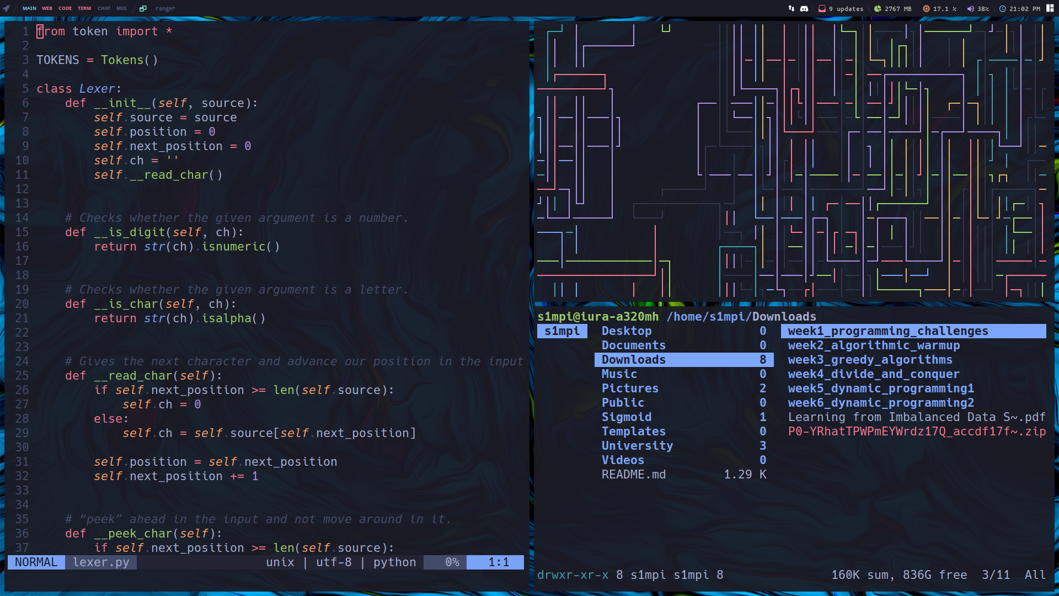Screen dimensions: 1059x596
Task: Switch to the CHAT workspace
Action: point(104,8)
